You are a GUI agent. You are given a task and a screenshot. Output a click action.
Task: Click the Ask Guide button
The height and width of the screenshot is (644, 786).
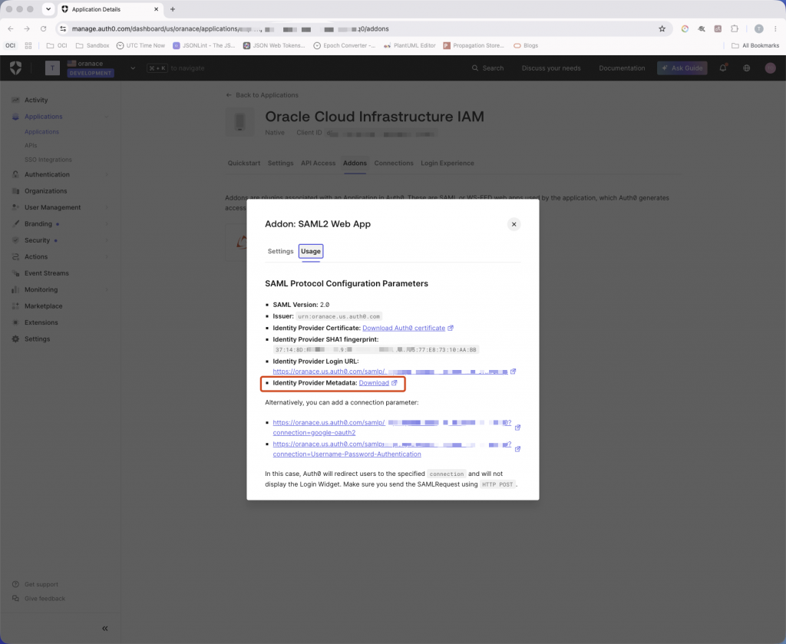coord(682,68)
